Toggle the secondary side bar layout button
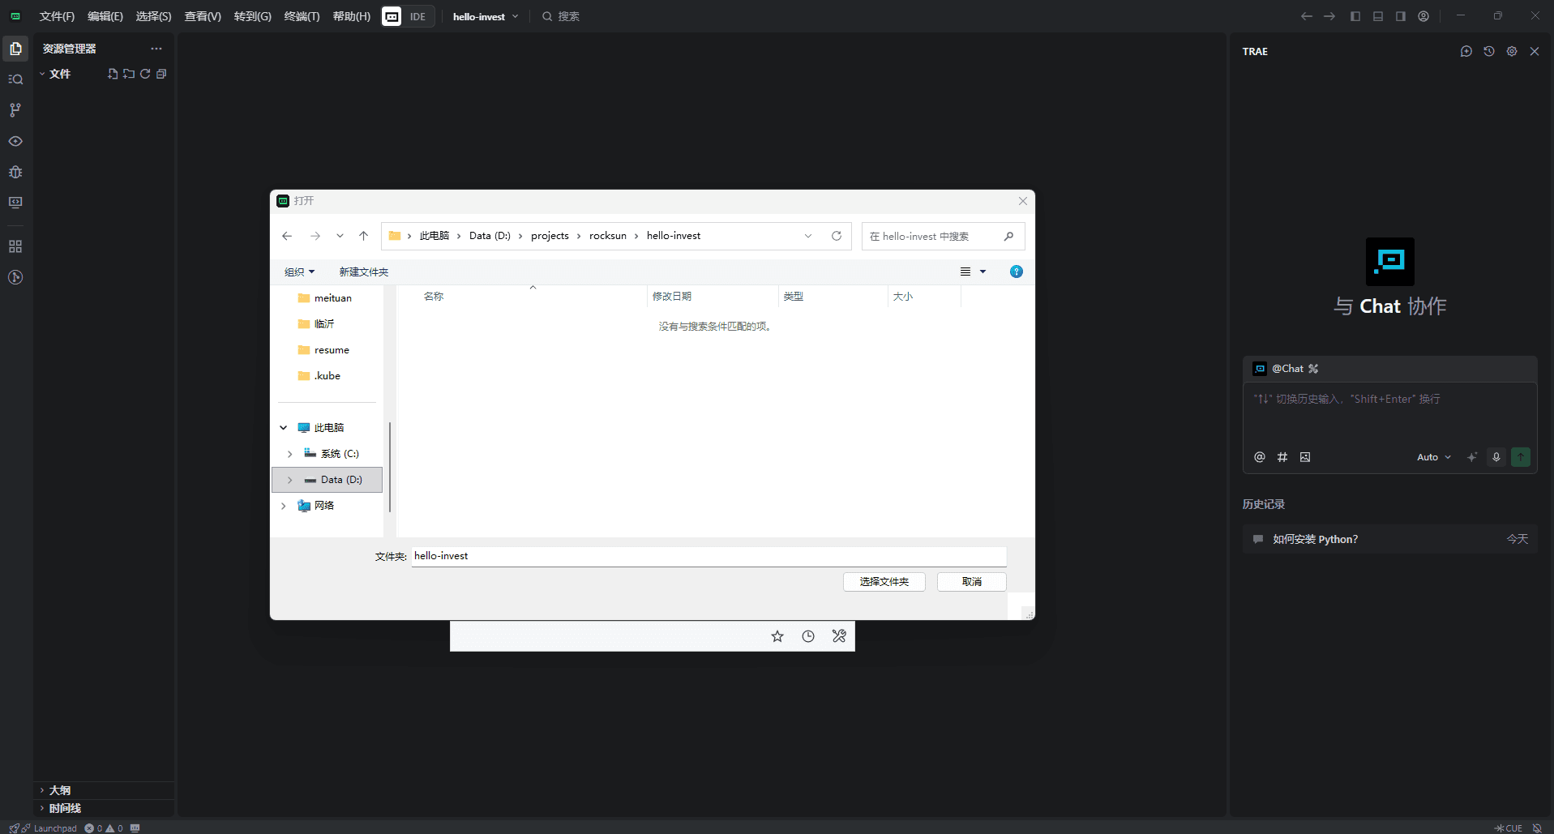Image resolution: width=1554 pixels, height=834 pixels. click(1400, 16)
